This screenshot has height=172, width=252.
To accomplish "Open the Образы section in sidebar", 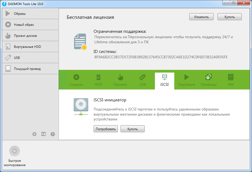I will click(30, 14).
